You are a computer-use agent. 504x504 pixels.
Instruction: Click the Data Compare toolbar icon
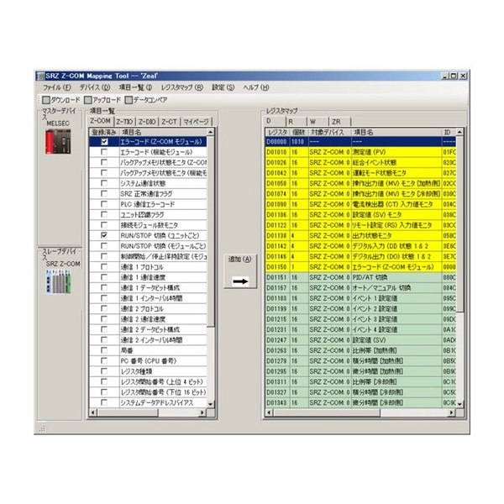[x=129, y=100]
